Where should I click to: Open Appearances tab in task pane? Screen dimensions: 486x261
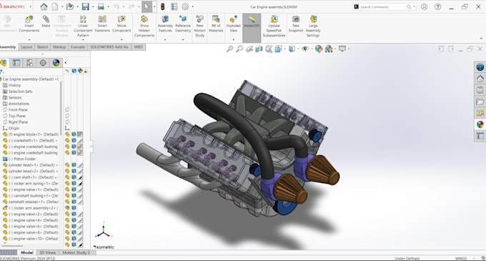coord(480,124)
